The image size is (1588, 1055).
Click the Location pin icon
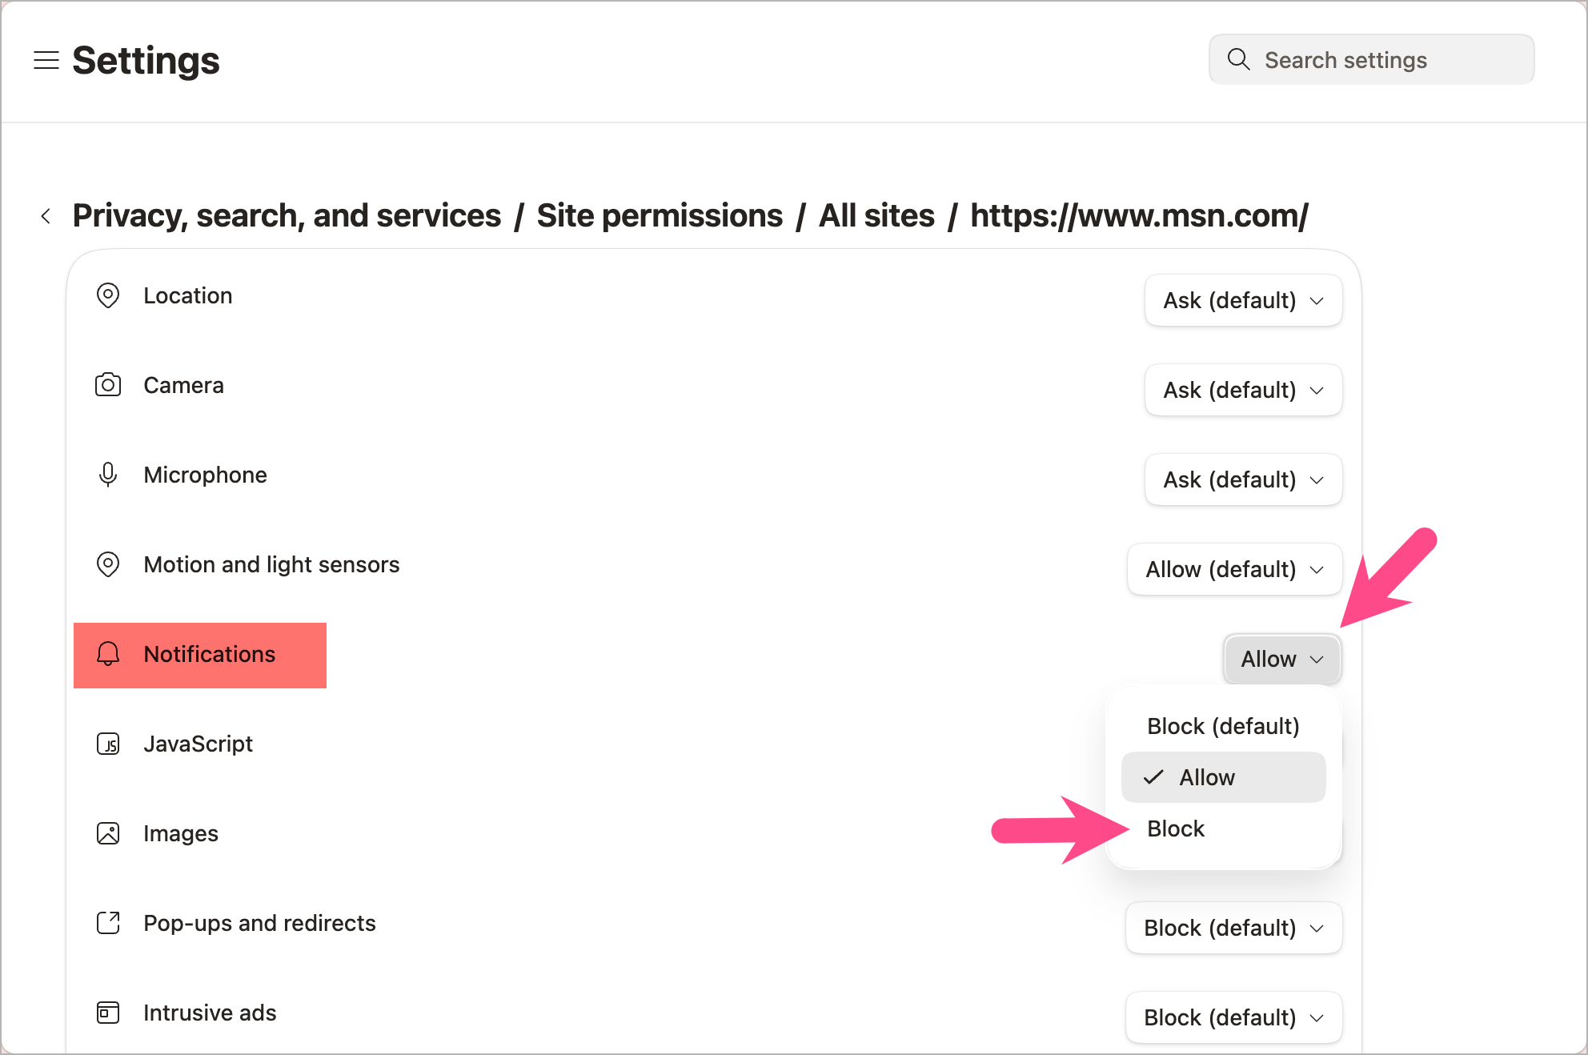click(x=108, y=295)
